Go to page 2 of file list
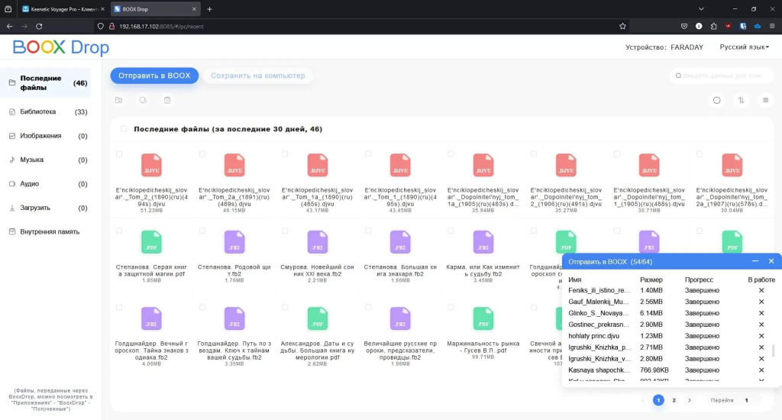The height and width of the screenshot is (420, 782). (674, 400)
